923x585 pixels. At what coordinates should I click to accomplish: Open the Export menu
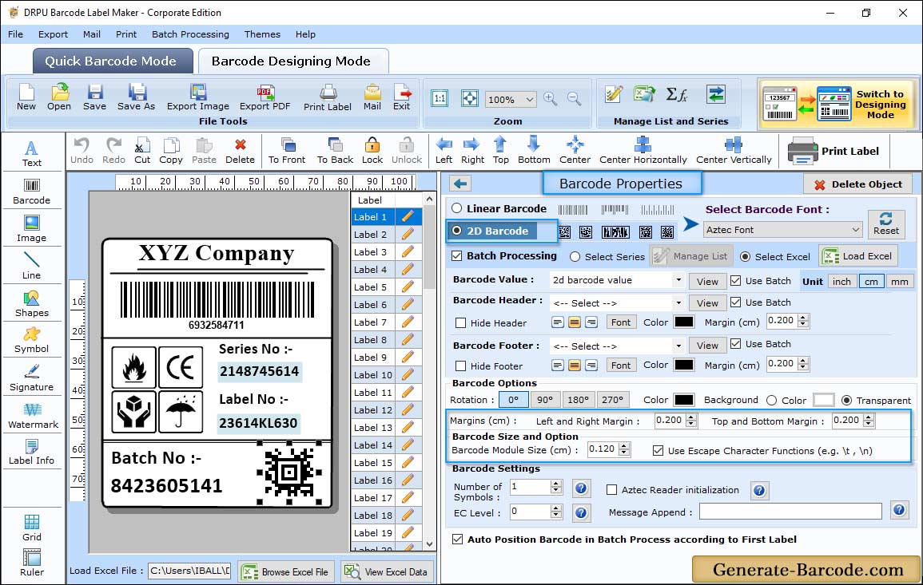coord(53,34)
